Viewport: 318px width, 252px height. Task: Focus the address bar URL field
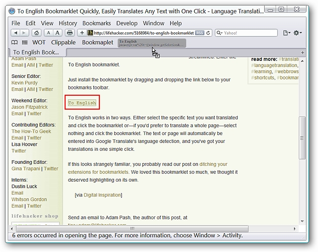144,33
